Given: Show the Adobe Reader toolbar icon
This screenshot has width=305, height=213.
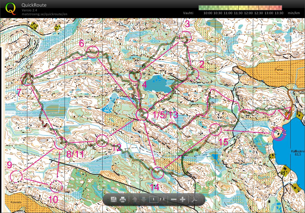Looking at the screenshot, I should coord(194,199).
